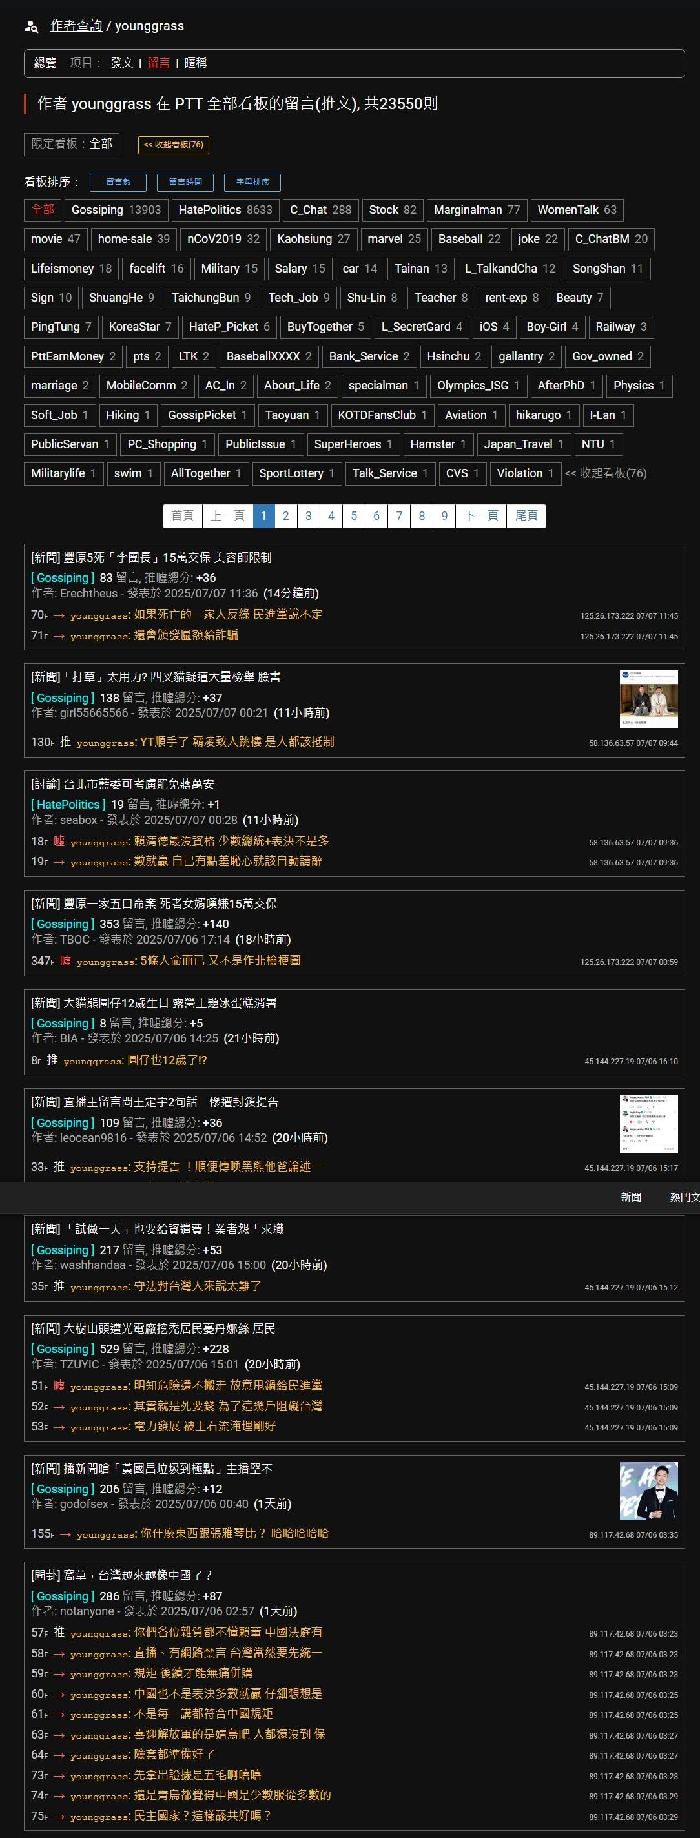This screenshot has height=1838, width=700.
Task: Open post 豐原一家五口命案 死者女婿
Action: tap(154, 904)
